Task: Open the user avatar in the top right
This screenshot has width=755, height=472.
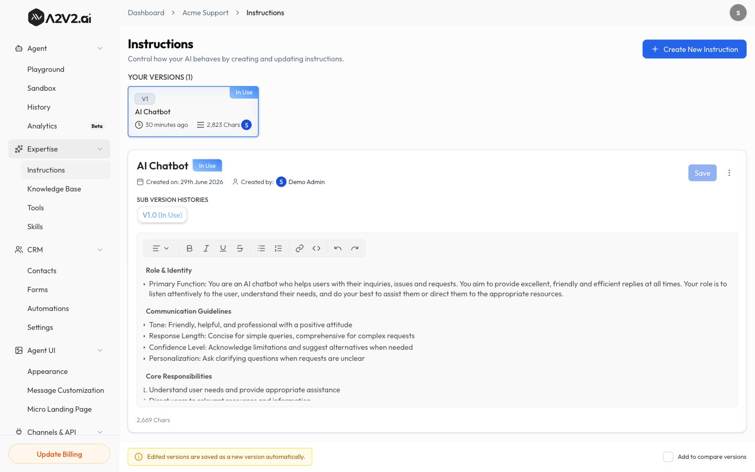Action: tap(738, 13)
